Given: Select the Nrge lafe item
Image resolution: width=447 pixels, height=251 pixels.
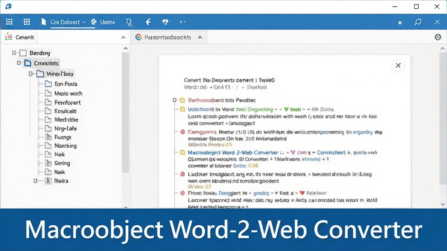Looking at the screenshot, I should click(x=65, y=129).
